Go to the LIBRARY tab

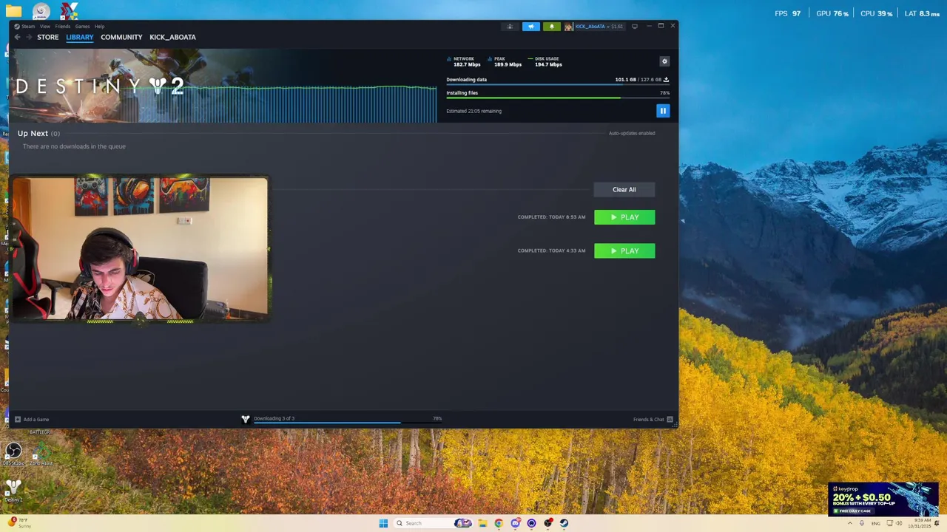point(80,37)
